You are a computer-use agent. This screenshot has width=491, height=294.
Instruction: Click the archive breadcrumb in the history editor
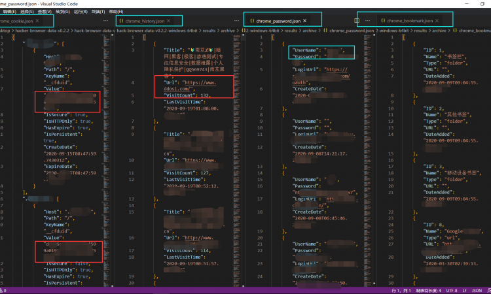pos(228,31)
